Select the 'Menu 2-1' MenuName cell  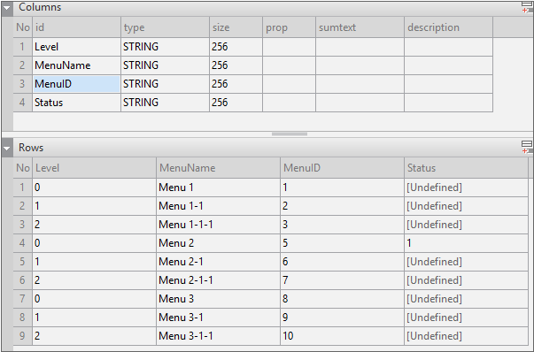point(219,262)
